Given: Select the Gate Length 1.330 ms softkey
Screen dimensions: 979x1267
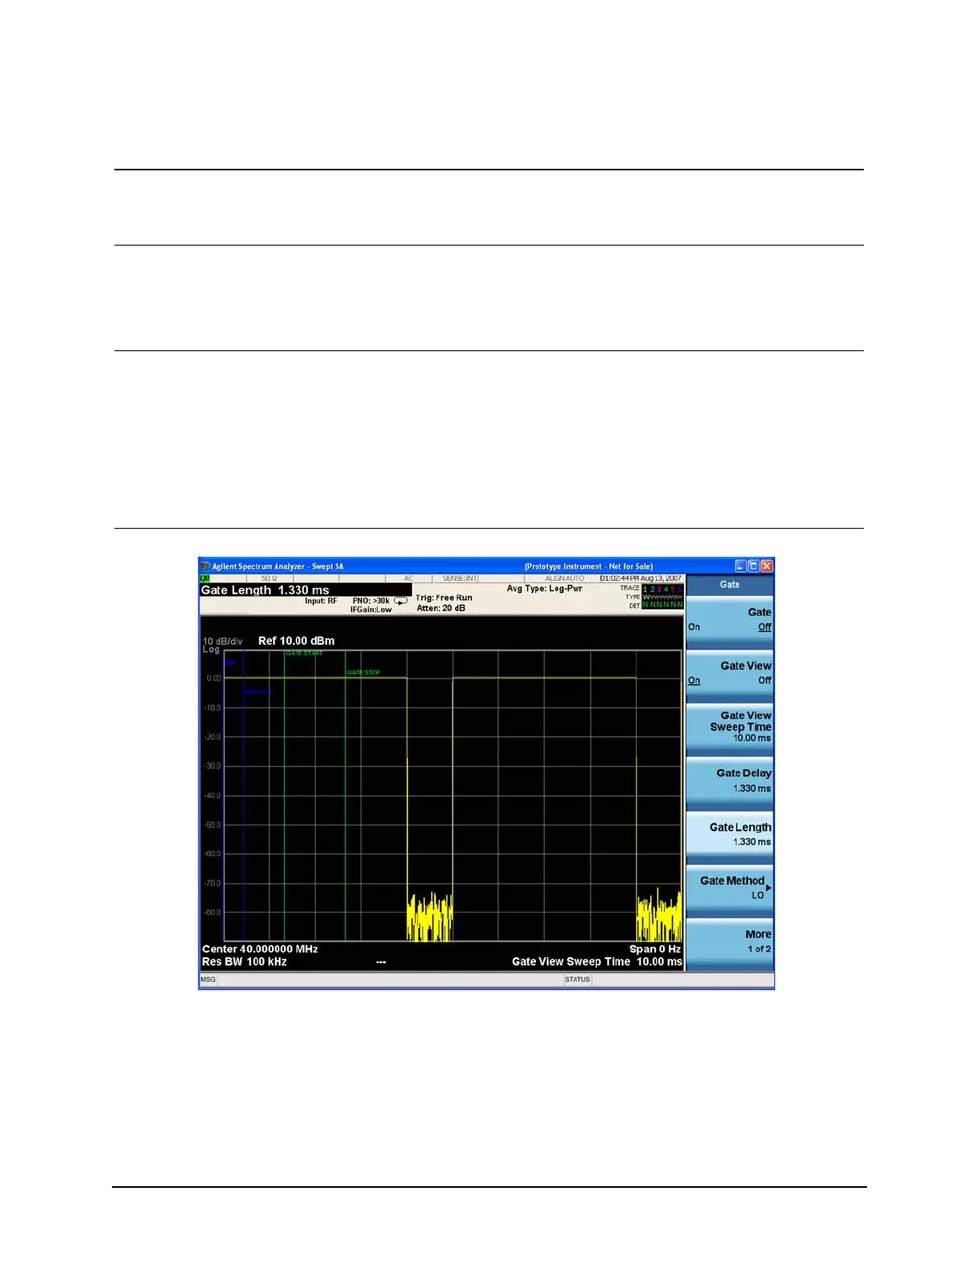Looking at the screenshot, I should 729,834.
